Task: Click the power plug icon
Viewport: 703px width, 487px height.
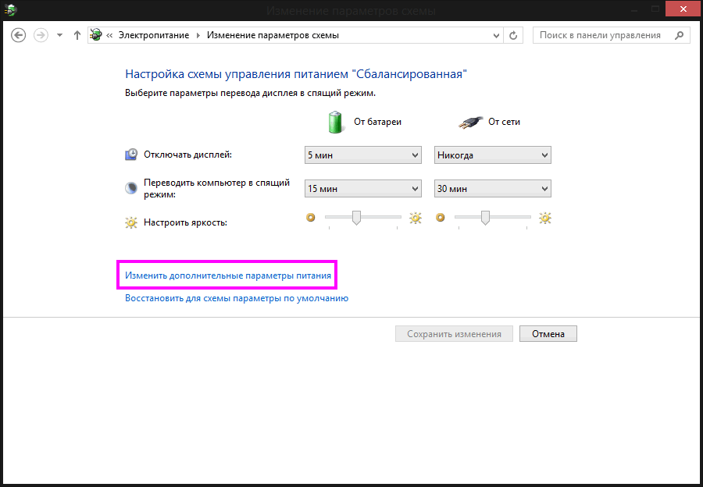Action: pyautogui.click(x=468, y=122)
